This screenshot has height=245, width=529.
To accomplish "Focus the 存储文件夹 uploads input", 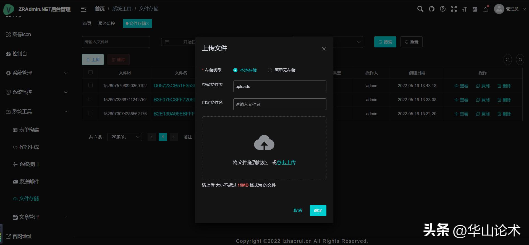I will (x=280, y=87).
